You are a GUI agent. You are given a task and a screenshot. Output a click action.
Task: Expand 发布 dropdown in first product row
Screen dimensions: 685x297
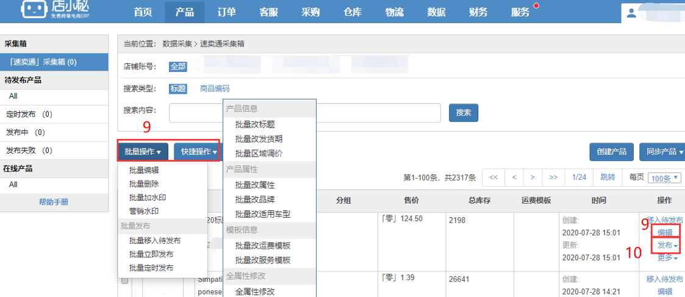pyautogui.click(x=667, y=245)
